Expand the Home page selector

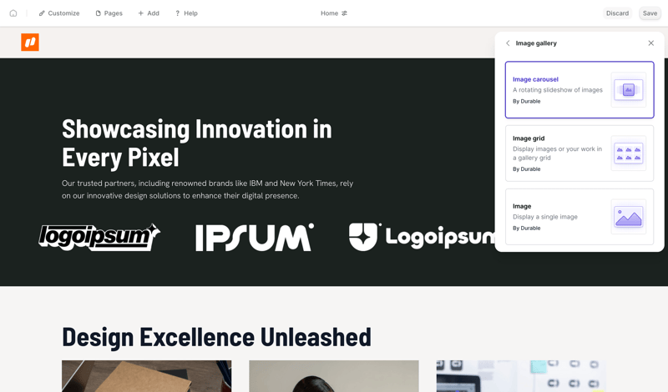point(334,13)
